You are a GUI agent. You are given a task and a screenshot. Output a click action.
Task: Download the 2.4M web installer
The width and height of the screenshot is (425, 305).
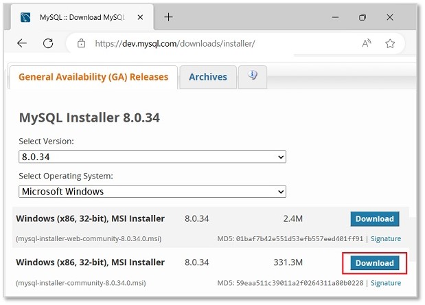(x=374, y=219)
